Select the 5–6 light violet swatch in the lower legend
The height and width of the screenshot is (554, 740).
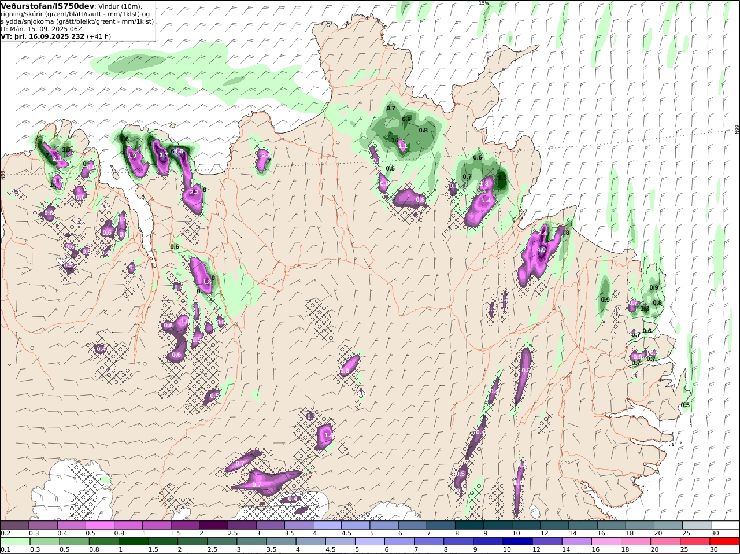click(370, 541)
